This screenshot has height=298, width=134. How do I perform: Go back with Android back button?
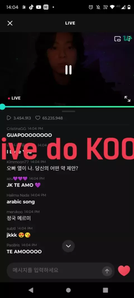click(x=31, y=290)
